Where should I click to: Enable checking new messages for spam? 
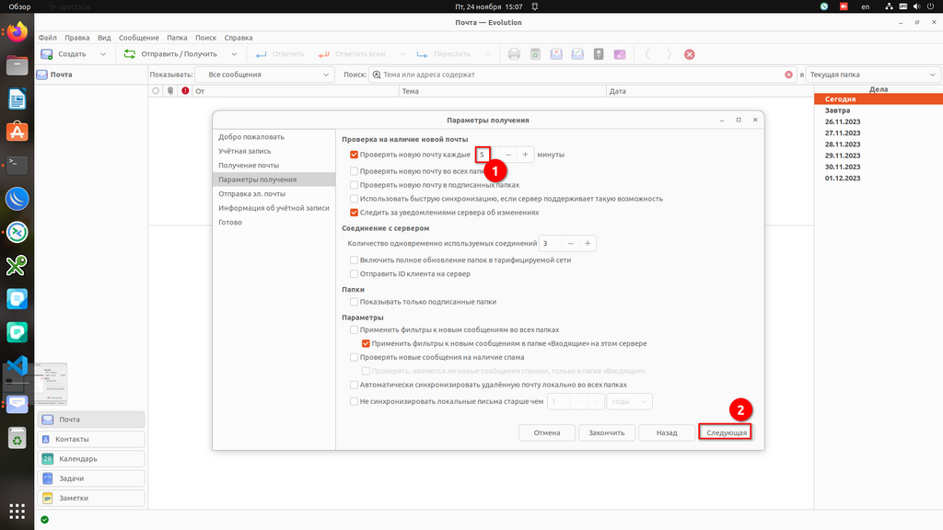pos(355,357)
